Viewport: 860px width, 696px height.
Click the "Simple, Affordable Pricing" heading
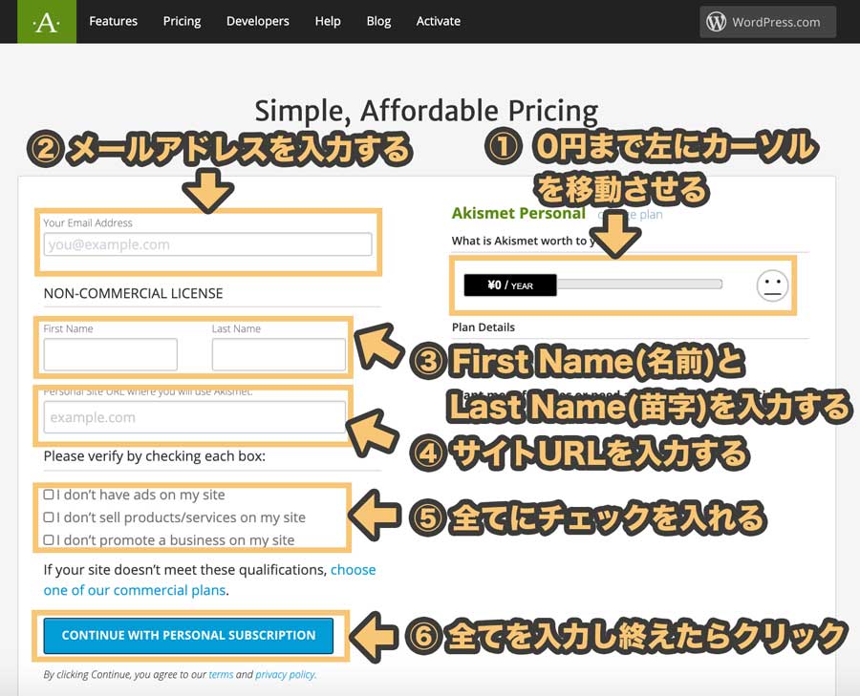[426, 111]
